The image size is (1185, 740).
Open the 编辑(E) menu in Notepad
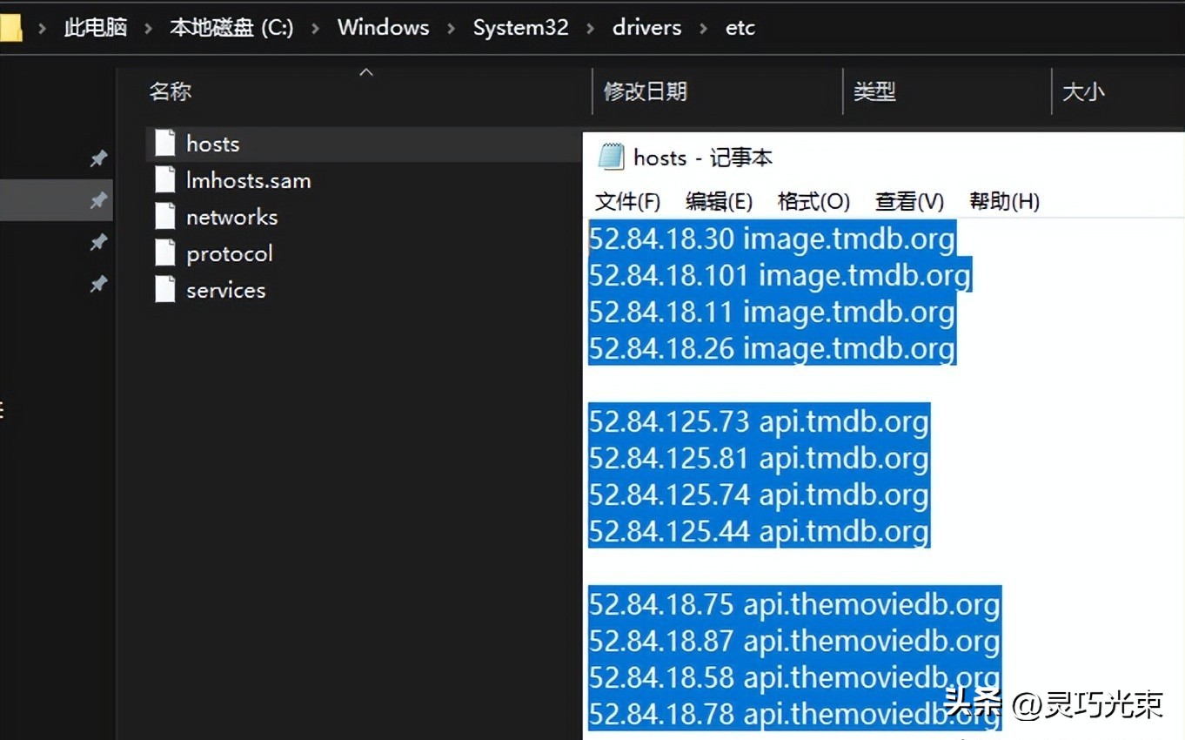coord(719,202)
